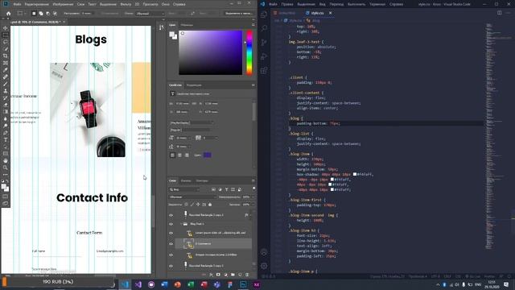Close the style.css tab

331,13
